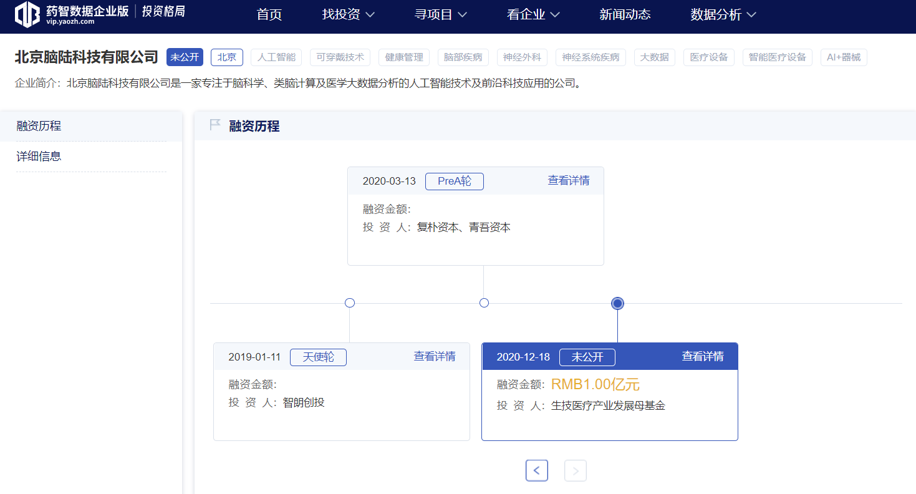
Task: Click company name 北京脑陆科技有限公司
Action: [x=87, y=57]
